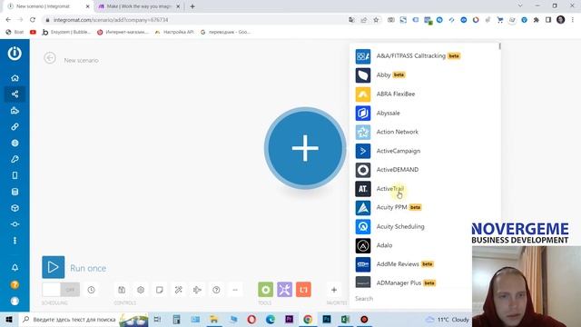Open Devices phone icon in sidebar
The height and width of the screenshot is (327, 581).
point(15,175)
